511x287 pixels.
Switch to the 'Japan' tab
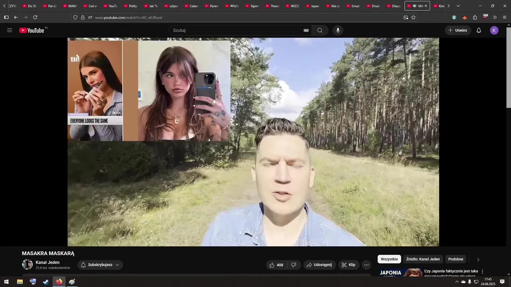click(x=312, y=6)
